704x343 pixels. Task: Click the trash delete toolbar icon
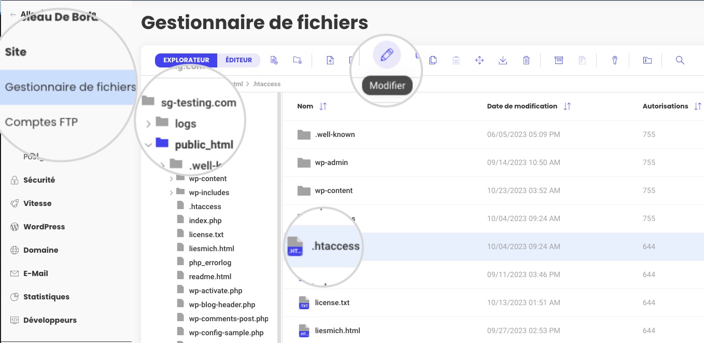click(526, 60)
